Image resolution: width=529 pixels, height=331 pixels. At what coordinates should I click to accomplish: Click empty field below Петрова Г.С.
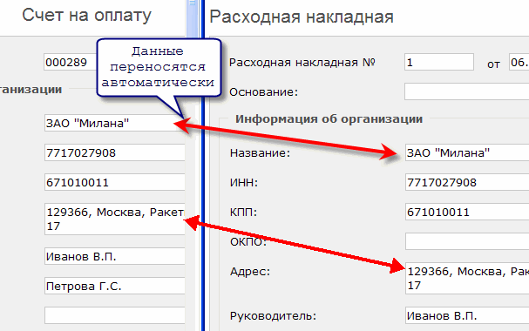click(115, 315)
